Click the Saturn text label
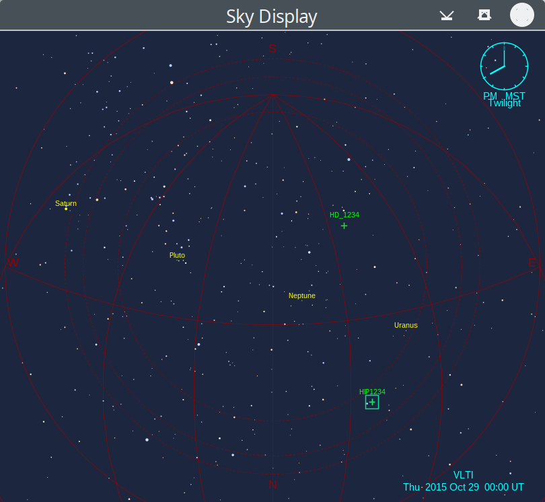The image size is (545, 502). tap(66, 203)
